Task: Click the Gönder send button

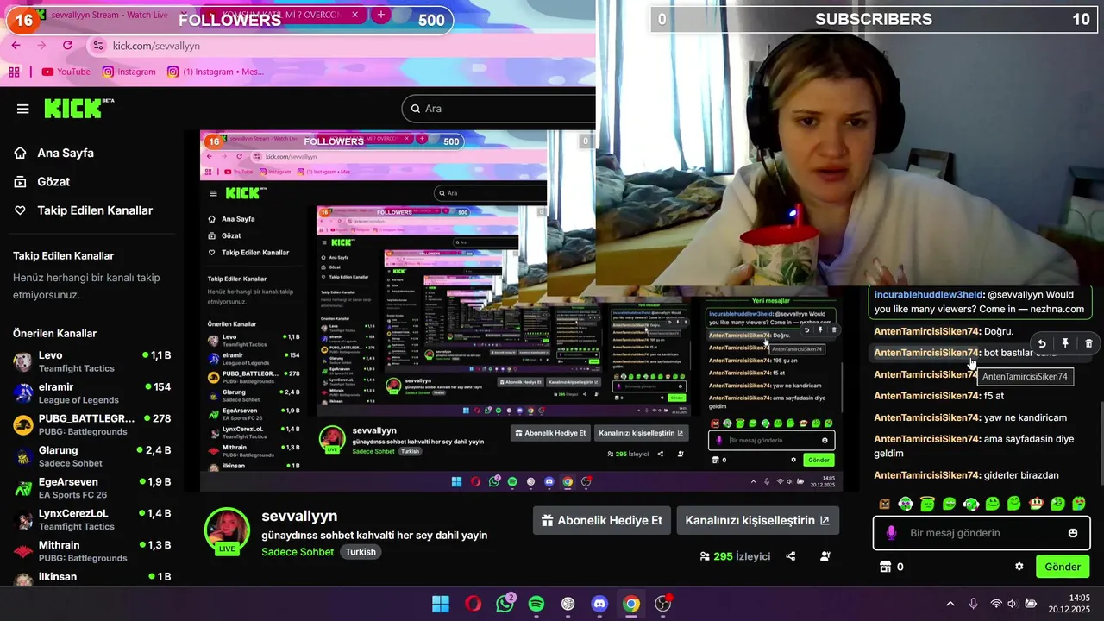Action: coord(1063,567)
